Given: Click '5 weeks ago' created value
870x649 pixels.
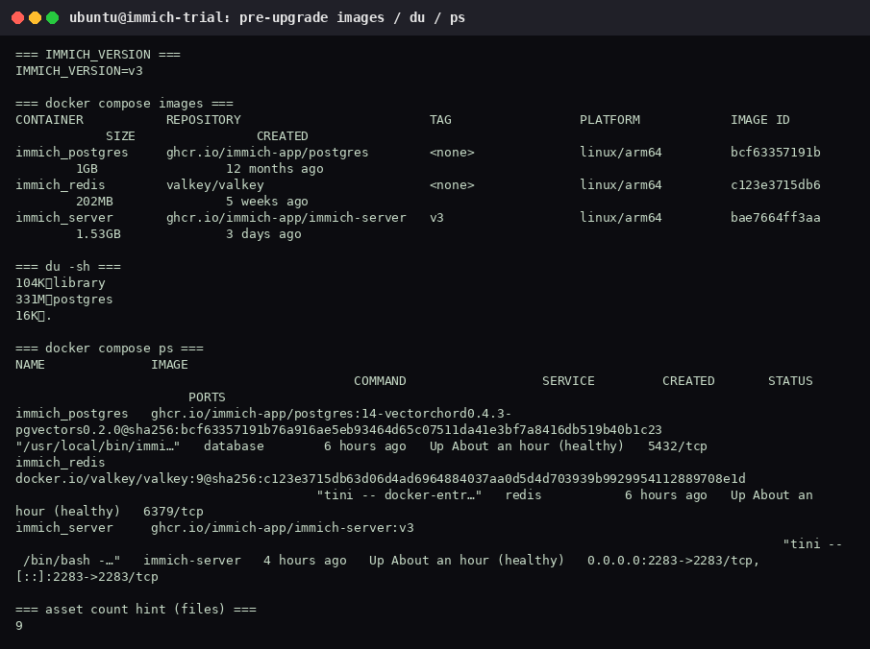Looking at the screenshot, I should pyautogui.click(x=267, y=202).
